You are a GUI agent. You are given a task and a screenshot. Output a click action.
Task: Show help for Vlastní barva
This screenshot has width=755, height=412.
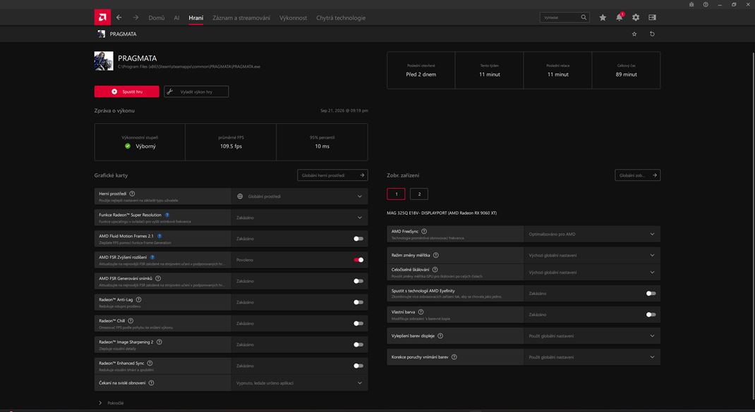click(x=421, y=312)
